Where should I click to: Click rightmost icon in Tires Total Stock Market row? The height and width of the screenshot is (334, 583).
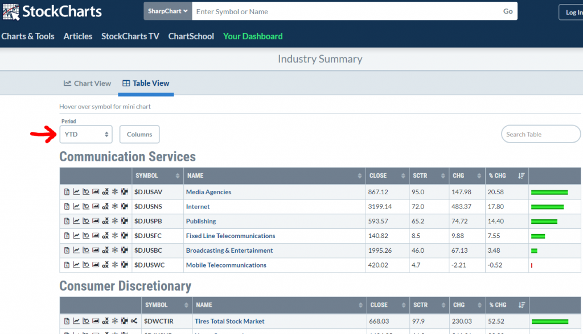click(134, 322)
